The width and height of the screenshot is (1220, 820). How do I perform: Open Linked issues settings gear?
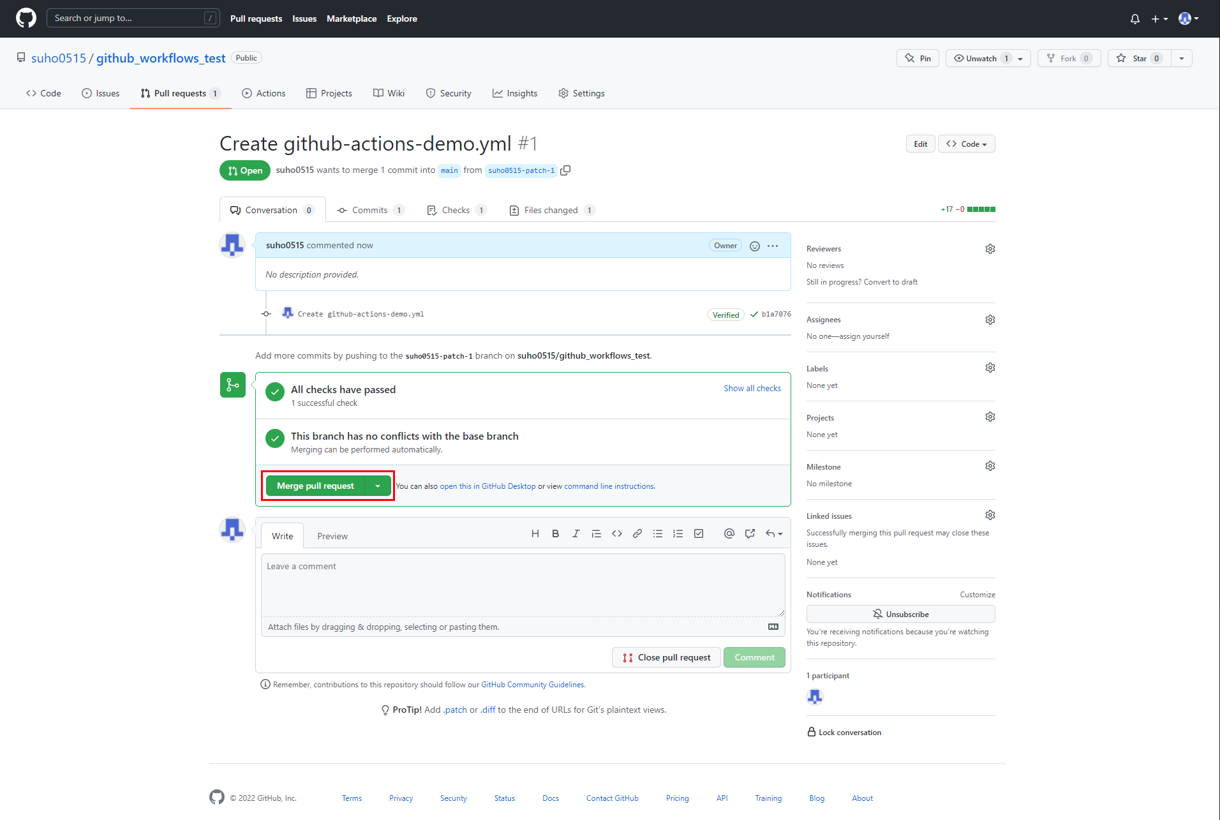pyautogui.click(x=990, y=515)
